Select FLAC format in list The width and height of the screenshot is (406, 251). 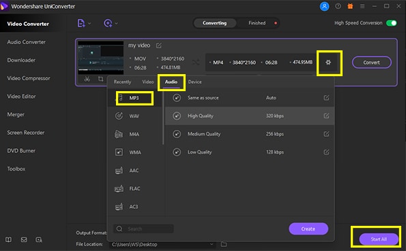[134, 188]
